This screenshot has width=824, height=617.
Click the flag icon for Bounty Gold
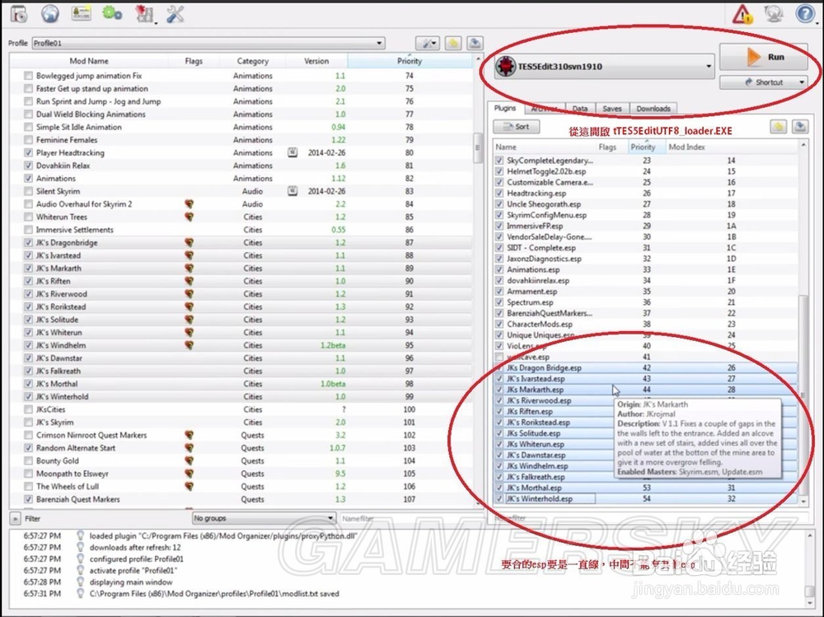point(189,460)
